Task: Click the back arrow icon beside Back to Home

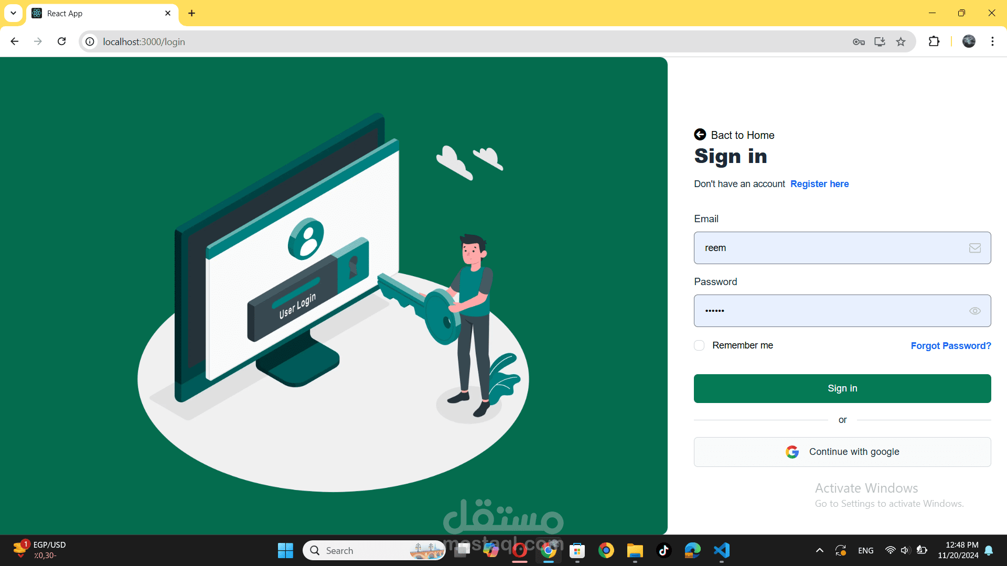Action: (x=700, y=135)
